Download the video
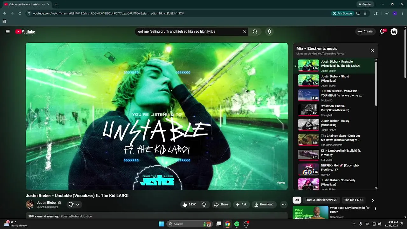 [x=264, y=205]
